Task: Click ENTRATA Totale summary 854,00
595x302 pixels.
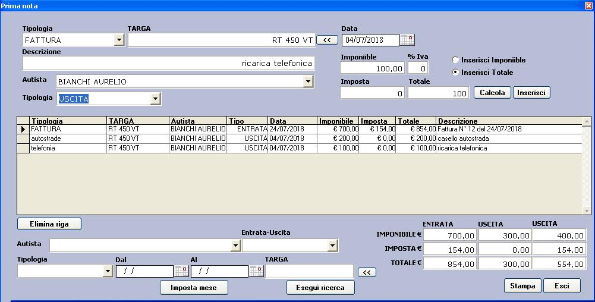Action: [x=450, y=264]
